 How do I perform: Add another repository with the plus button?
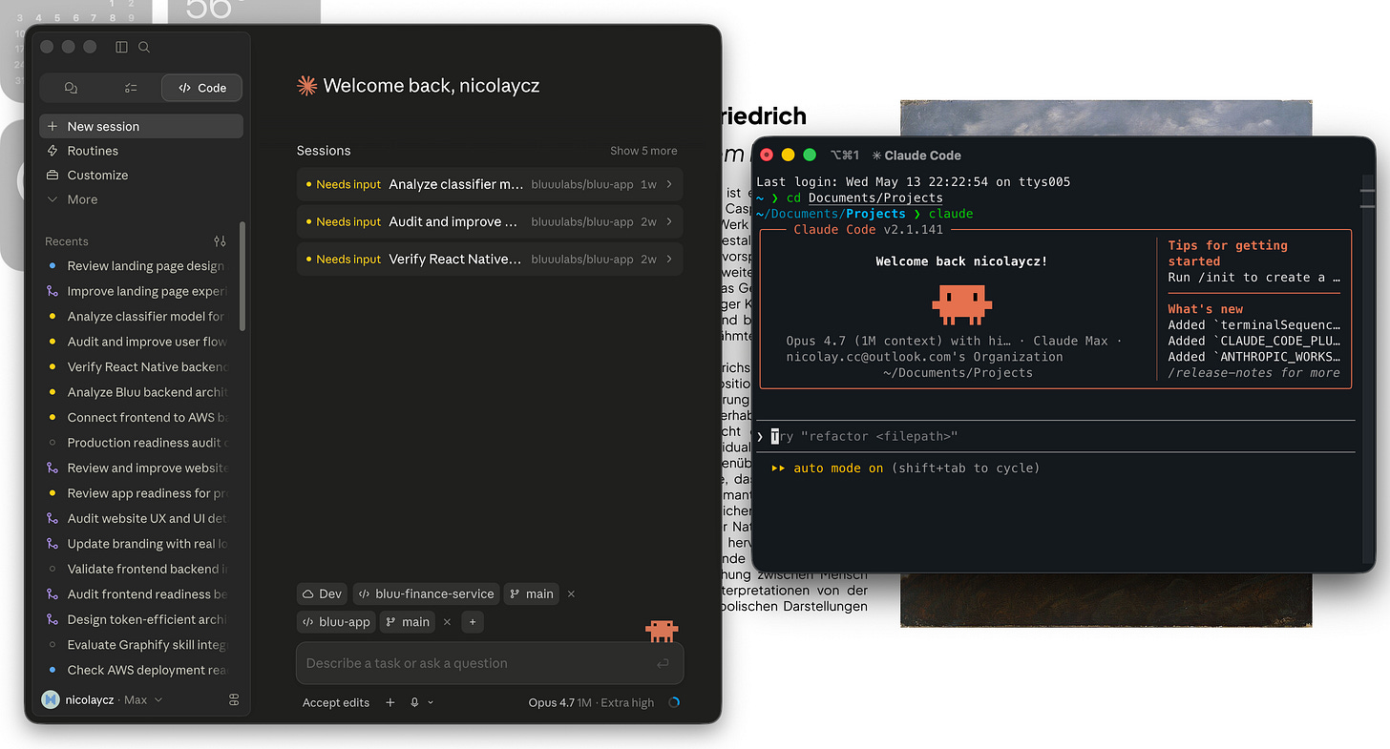[x=472, y=622]
